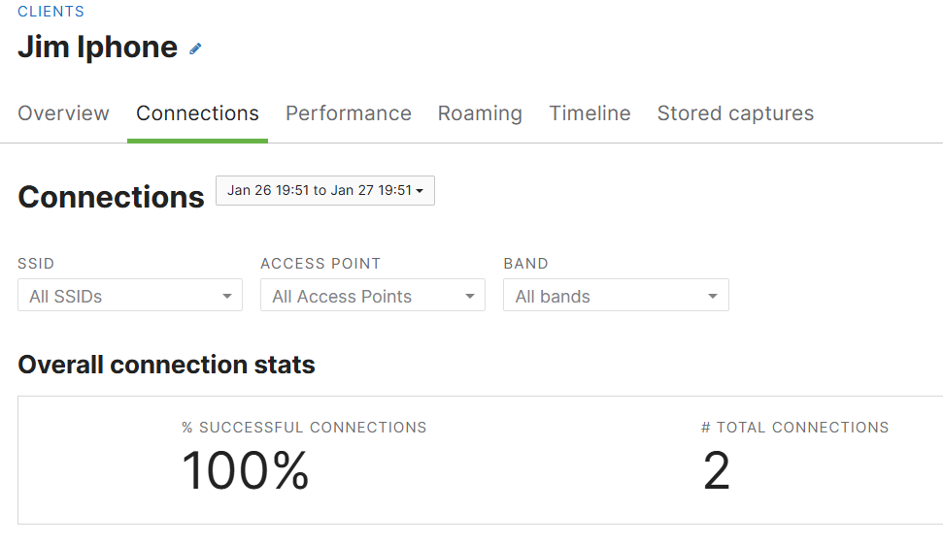
Task: Click the Jim Iphone client name title
Action: 97,48
